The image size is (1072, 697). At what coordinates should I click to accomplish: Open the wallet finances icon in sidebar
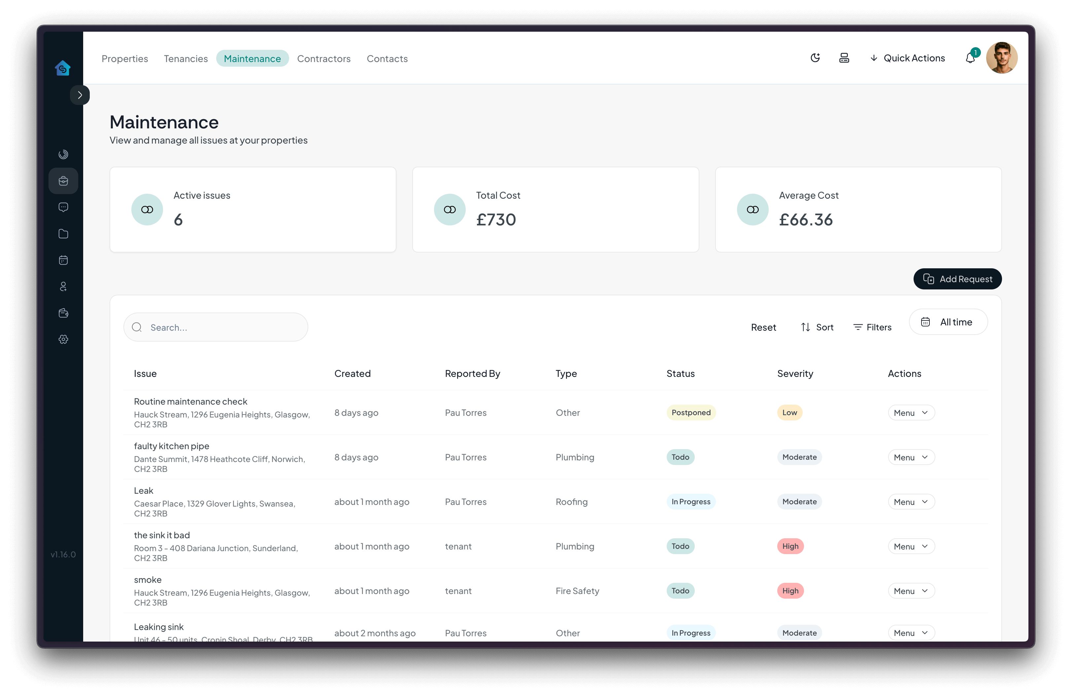[x=63, y=313]
